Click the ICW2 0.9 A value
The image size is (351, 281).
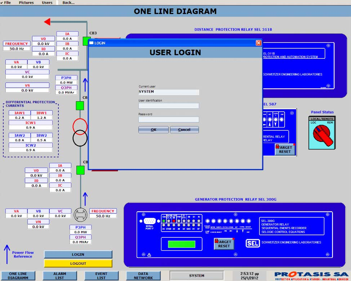[x=30, y=150]
